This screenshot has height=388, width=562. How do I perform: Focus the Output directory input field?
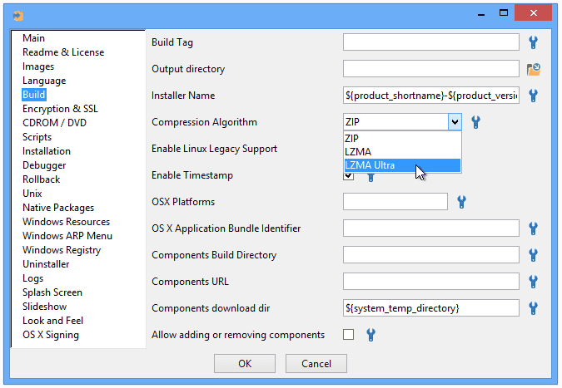point(431,69)
